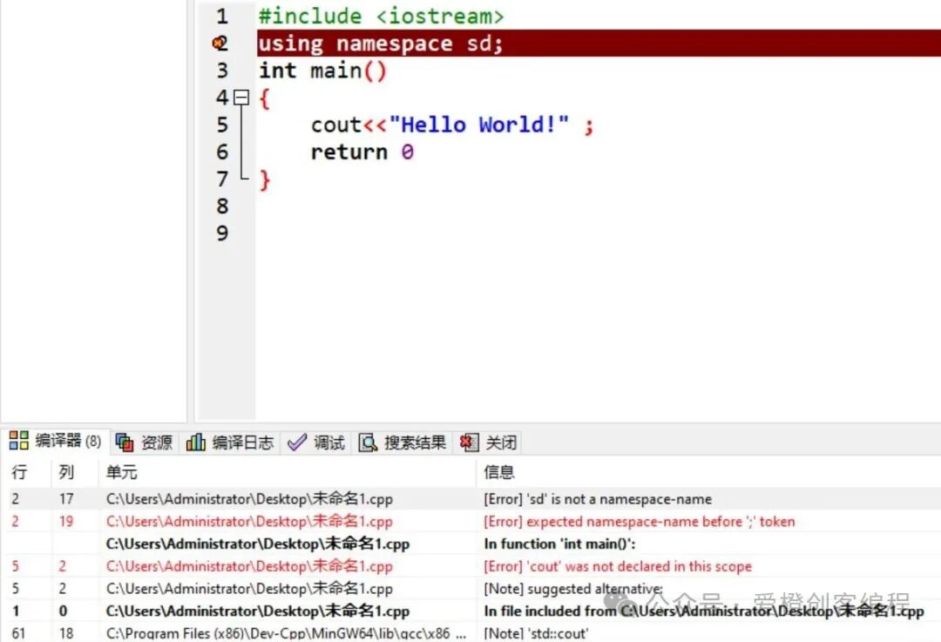Click the closing brace on line 7
Screen dimensions: 941x642
tap(265, 180)
